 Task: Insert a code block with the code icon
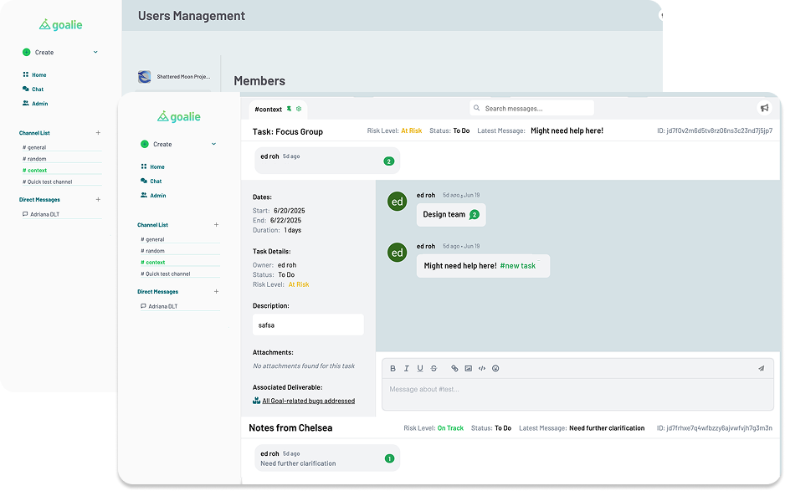click(481, 368)
